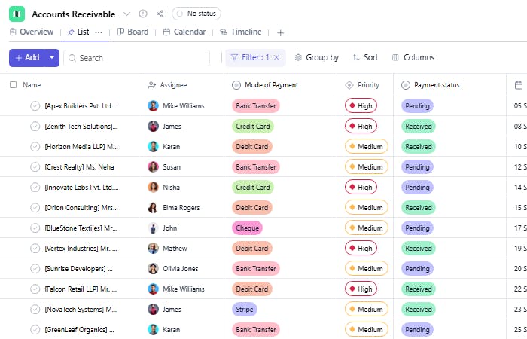527x339 pixels.
Task: Click Karan avatar in Horizon Media row
Action: coord(153,147)
